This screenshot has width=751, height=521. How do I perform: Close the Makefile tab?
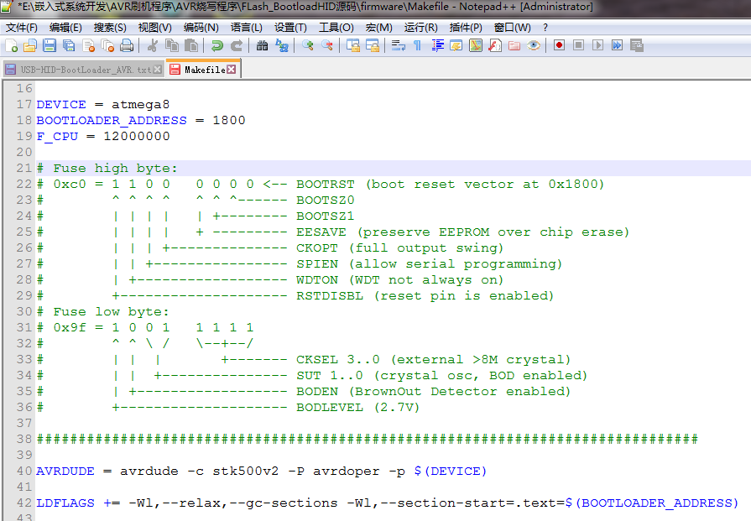231,70
